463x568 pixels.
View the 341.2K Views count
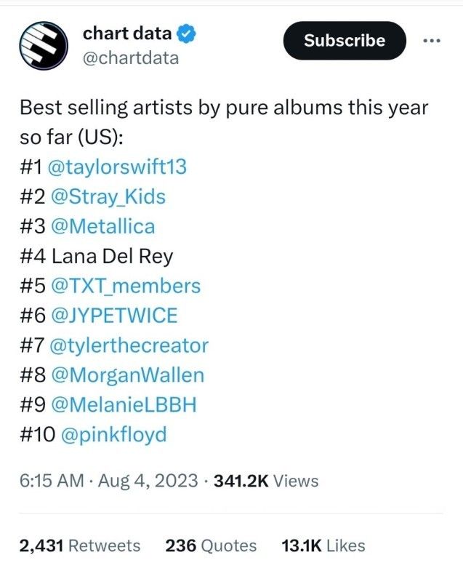point(265,481)
